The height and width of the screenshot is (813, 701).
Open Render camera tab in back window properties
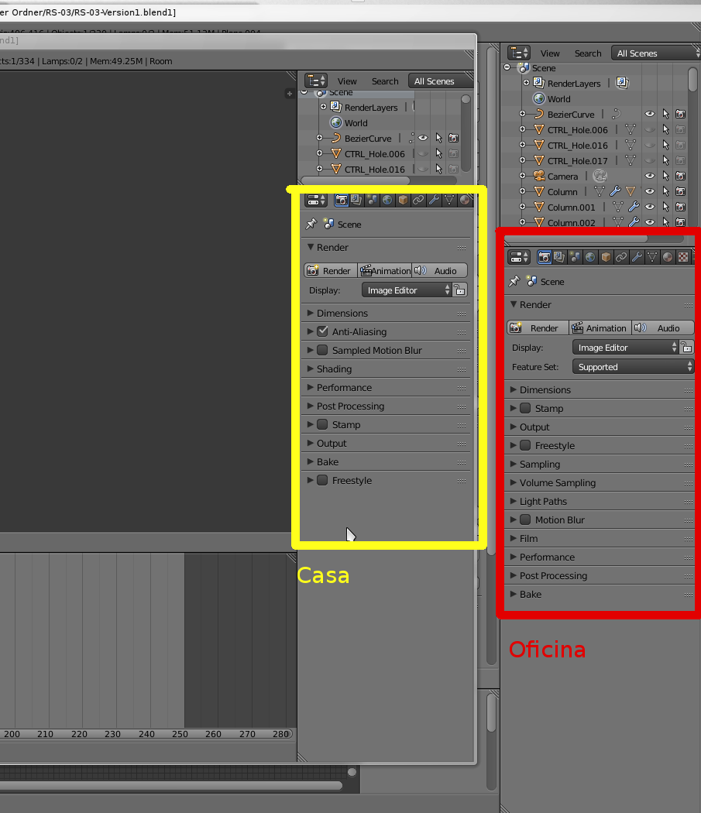(544, 257)
